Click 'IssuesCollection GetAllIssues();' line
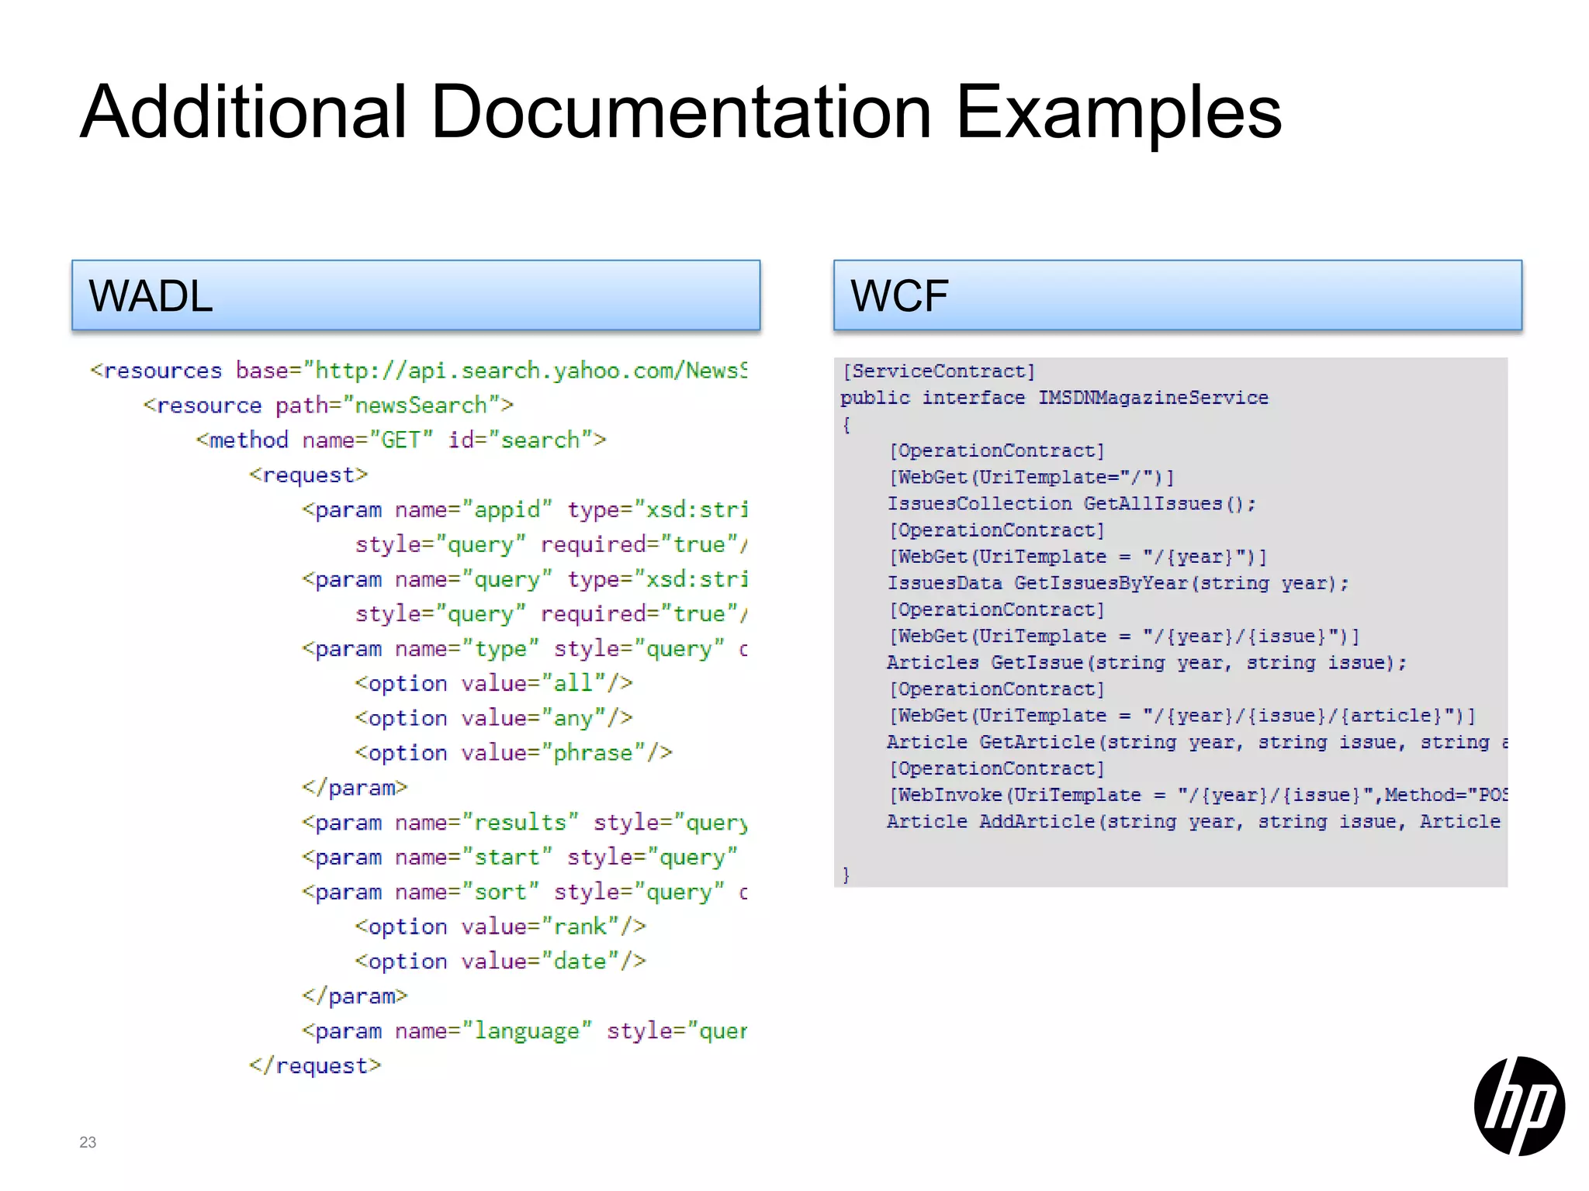This screenshot has height=1191, width=1589. pos(1071,504)
